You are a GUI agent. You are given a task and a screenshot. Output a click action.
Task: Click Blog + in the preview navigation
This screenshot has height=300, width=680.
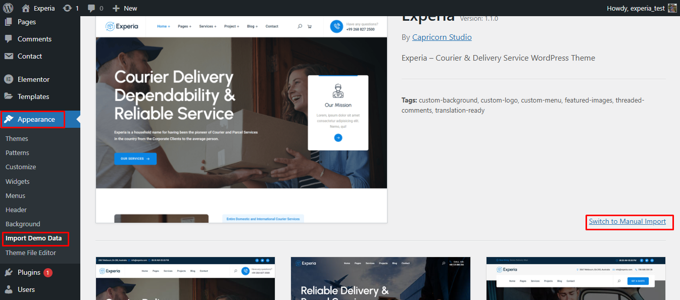pyautogui.click(x=253, y=26)
